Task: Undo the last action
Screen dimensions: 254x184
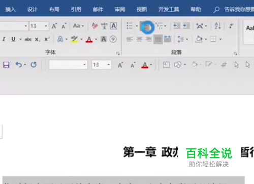Action: pos(19,65)
